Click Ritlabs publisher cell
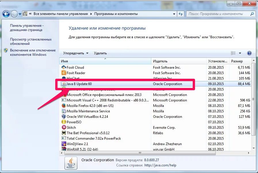This screenshot has width=258, height=173. coord(158,133)
